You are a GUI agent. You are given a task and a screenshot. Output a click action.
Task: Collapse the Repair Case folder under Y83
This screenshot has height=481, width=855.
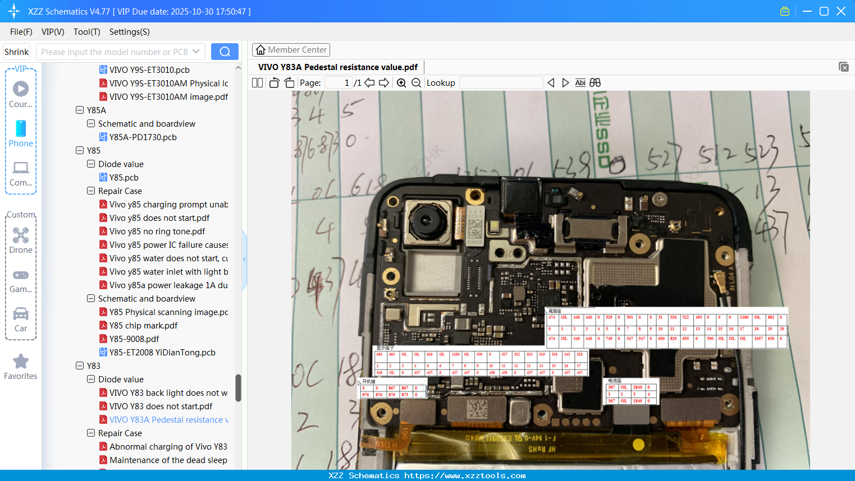tap(91, 433)
